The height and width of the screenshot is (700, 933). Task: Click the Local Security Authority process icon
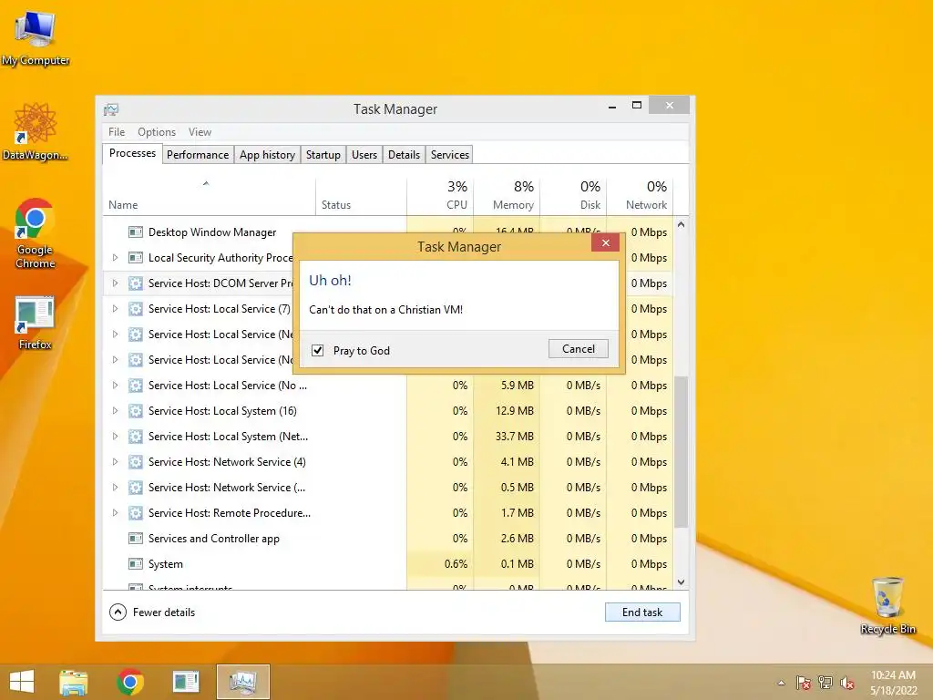point(136,258)
